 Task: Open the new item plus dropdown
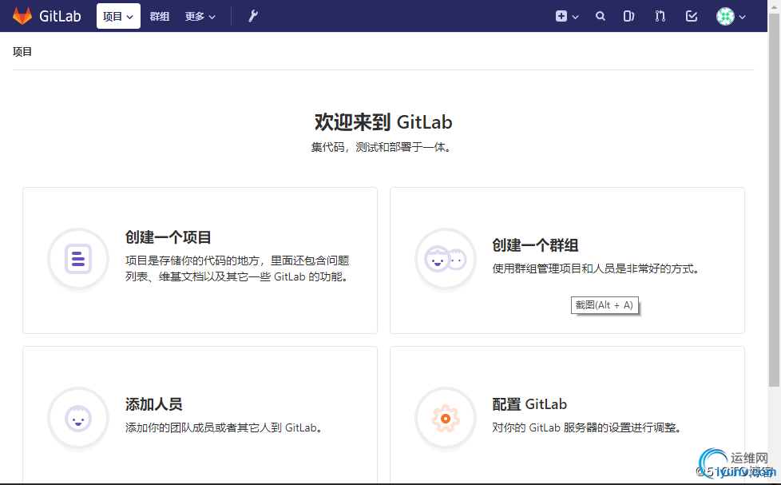(567, 17)
